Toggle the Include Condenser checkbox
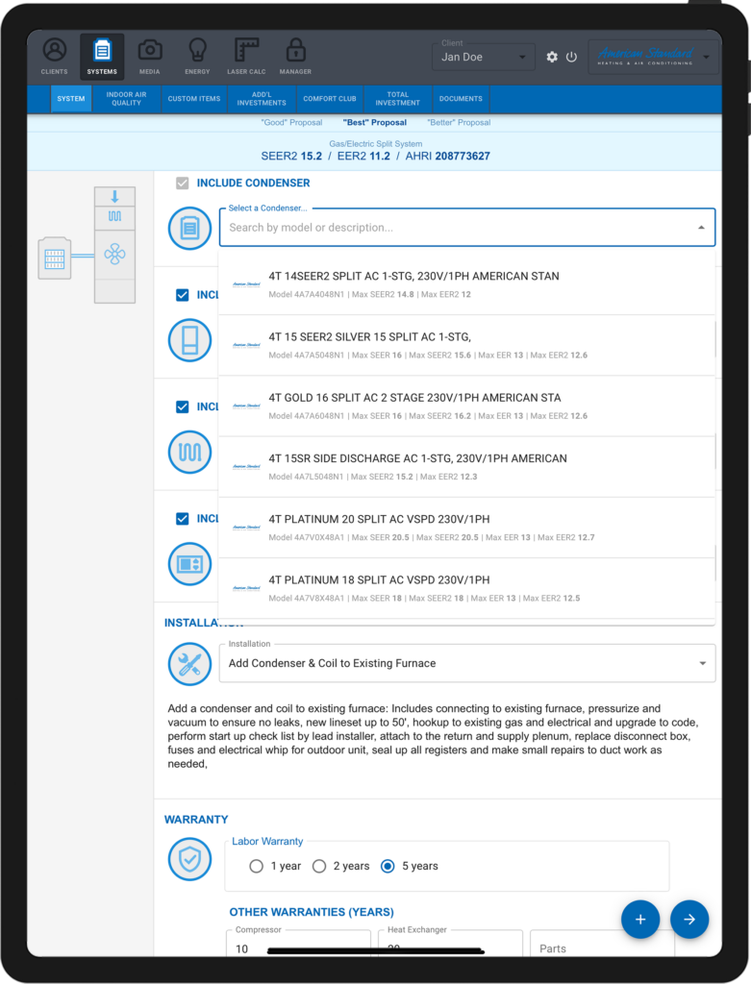751x984 pixels. point(182,184)
